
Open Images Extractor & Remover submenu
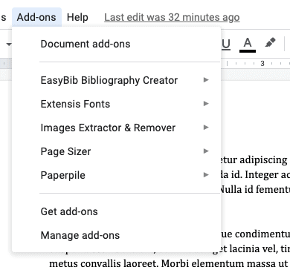point(117,128)
